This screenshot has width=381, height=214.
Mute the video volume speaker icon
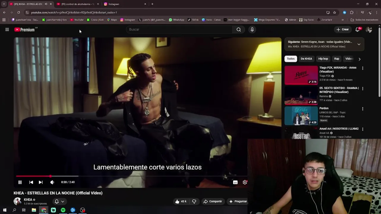[52, 182]
